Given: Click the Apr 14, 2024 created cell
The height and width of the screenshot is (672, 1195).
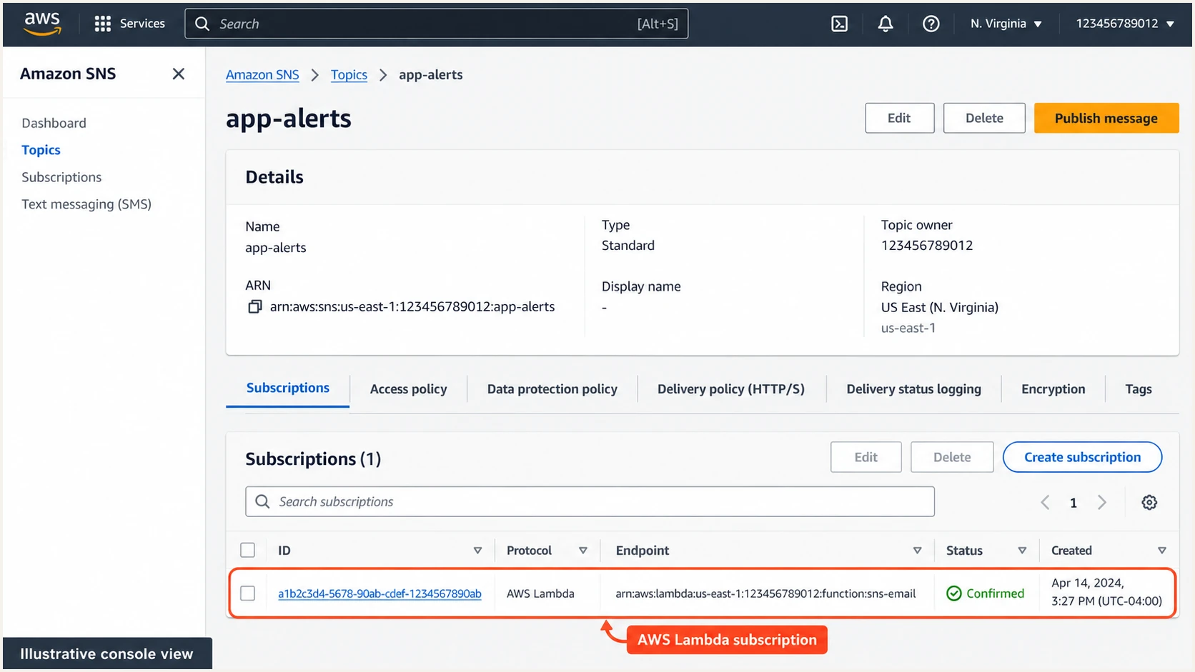Looking at the screenshot, I should click(1106, 592).
